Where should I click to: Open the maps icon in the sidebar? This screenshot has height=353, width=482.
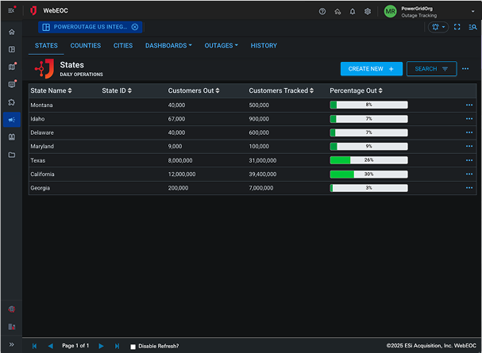coord(11,67)
